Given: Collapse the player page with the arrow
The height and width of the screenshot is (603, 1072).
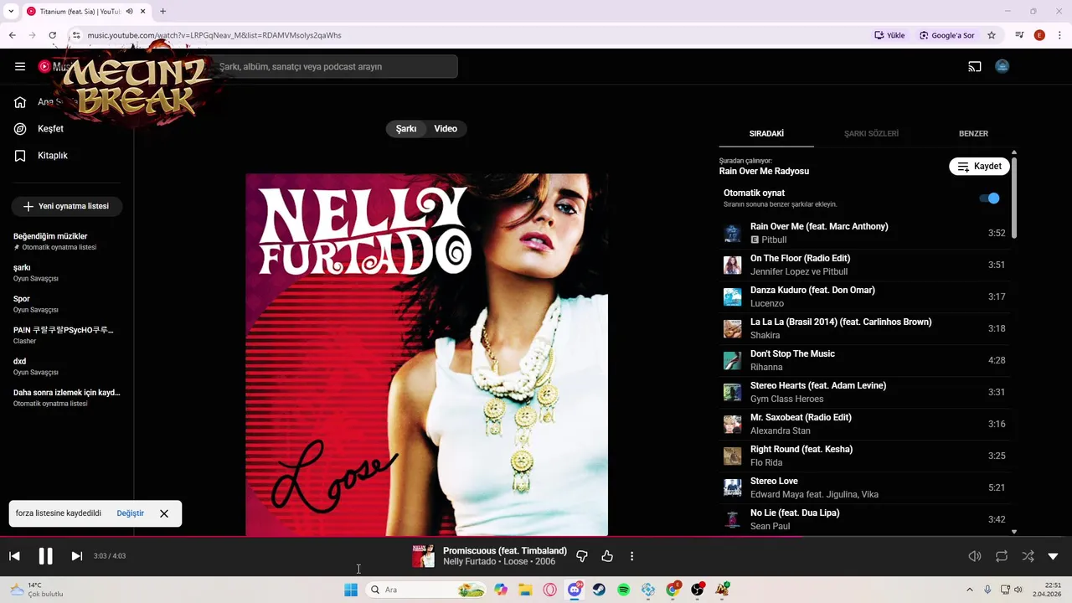Looking at the screenshot, I should [1054, 556].
